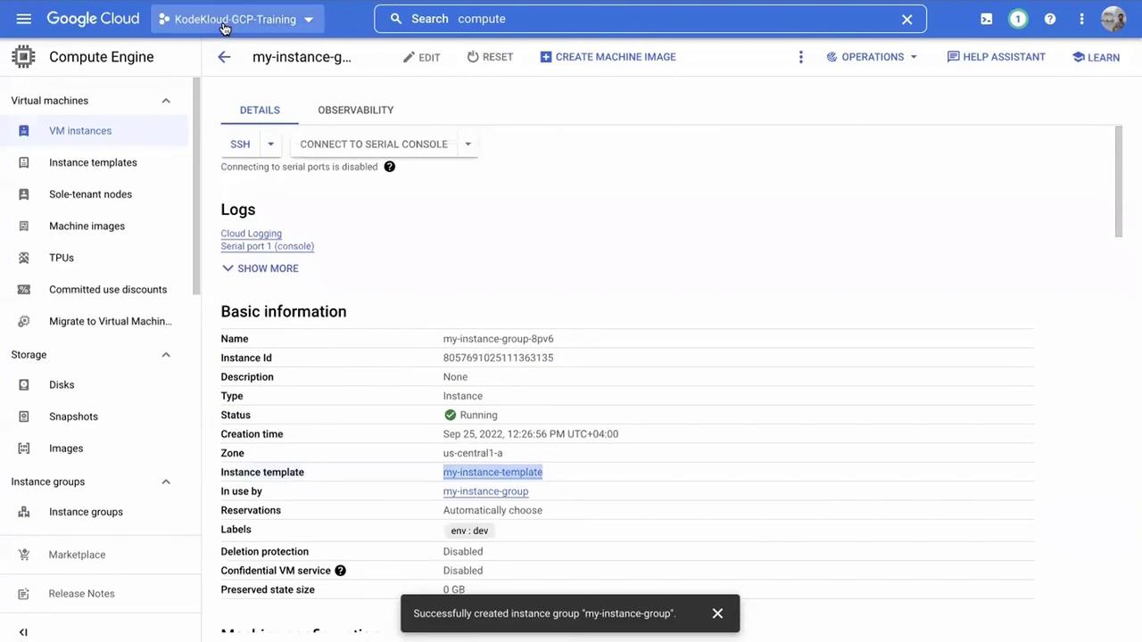Click the search input field
The image size is (1142, 642).
click(650, 19)
